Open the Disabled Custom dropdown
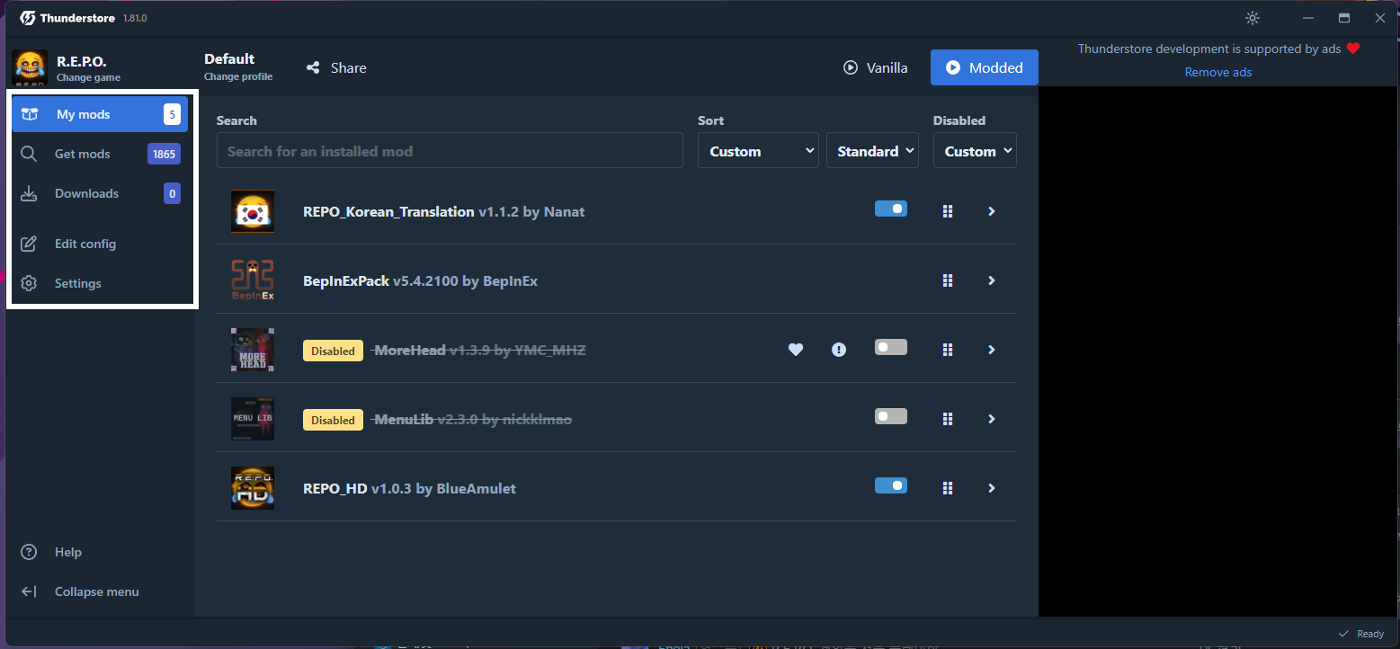The width and height of the screenshot is (1400, 649). (x=975, y=151)
